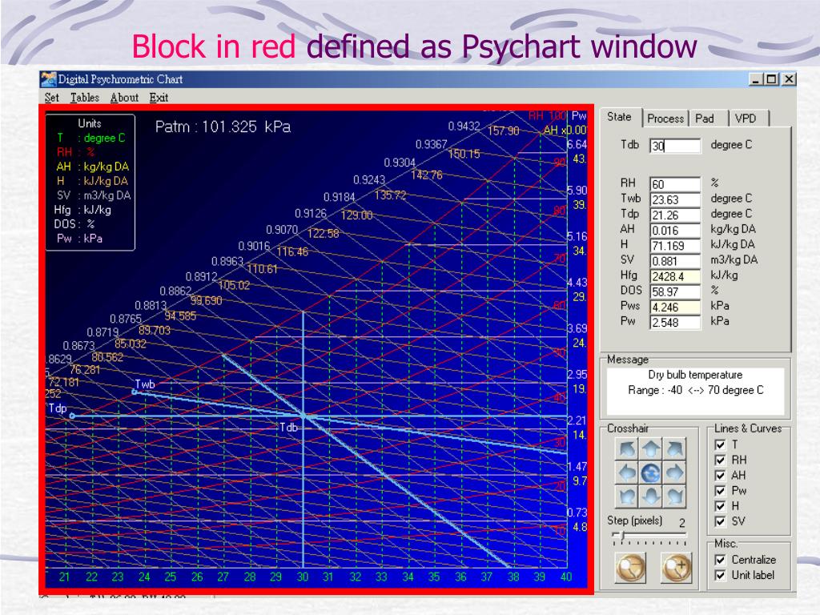Toggle the RH curves checkbox
This screenshot has height=615, width=820.
[720, 460]
